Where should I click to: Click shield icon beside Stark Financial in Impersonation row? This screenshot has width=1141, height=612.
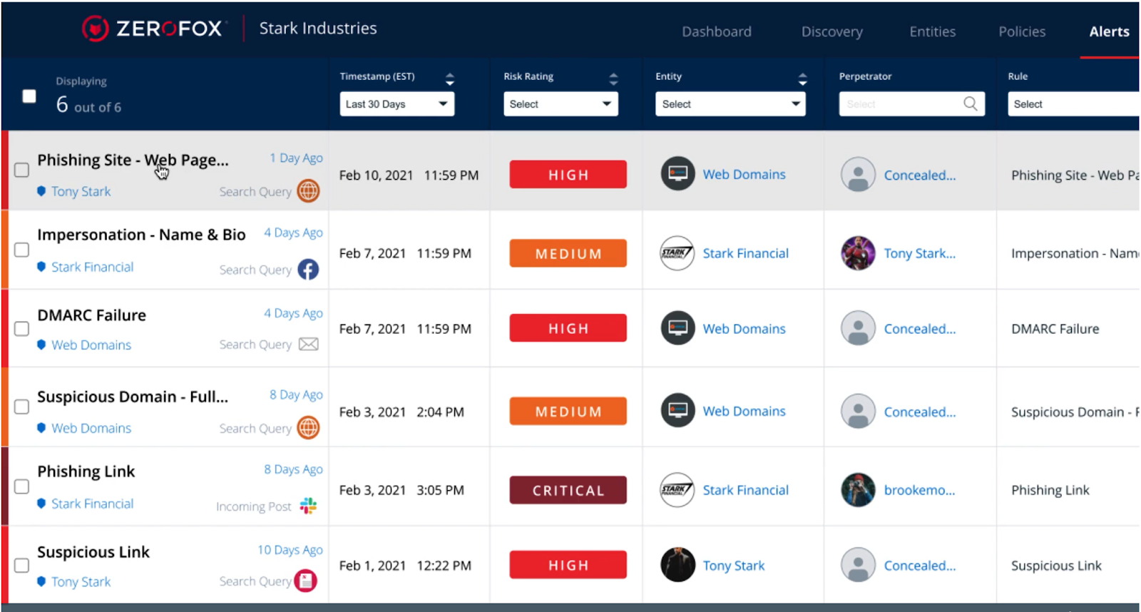click(41, 267)
